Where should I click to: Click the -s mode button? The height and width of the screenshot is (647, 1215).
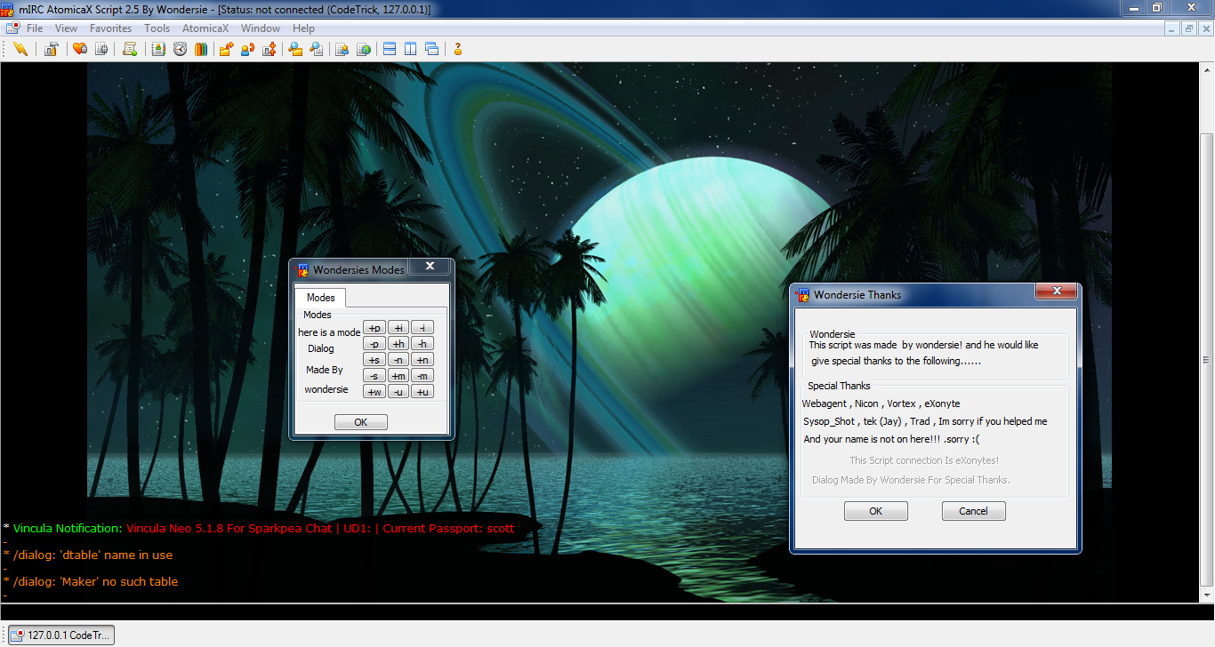[374, 376]
